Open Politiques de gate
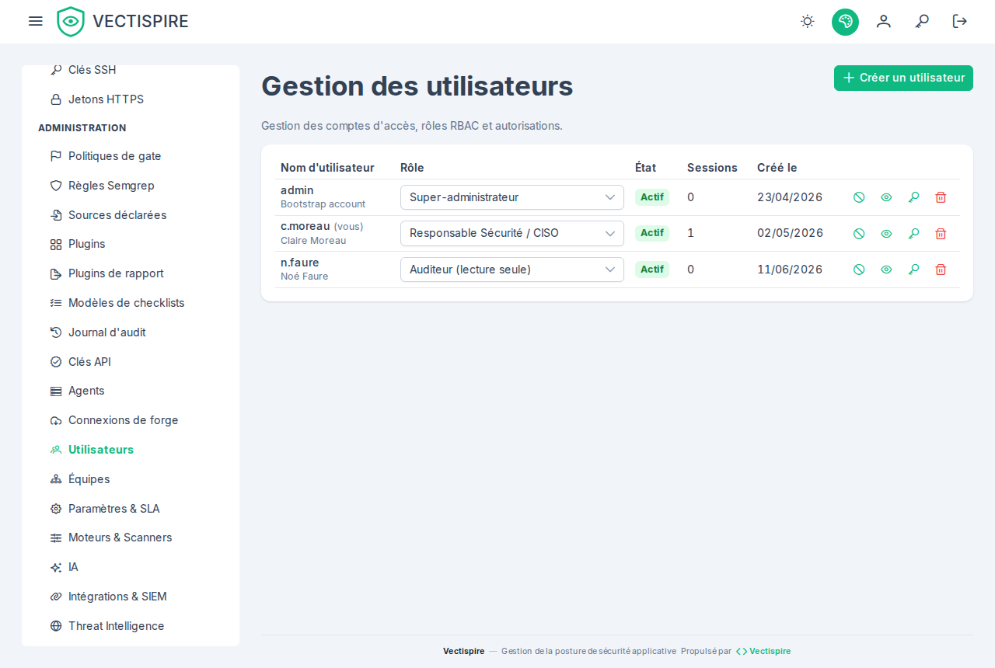Viewport: 995px width, 668px height. tap(131, 156)
